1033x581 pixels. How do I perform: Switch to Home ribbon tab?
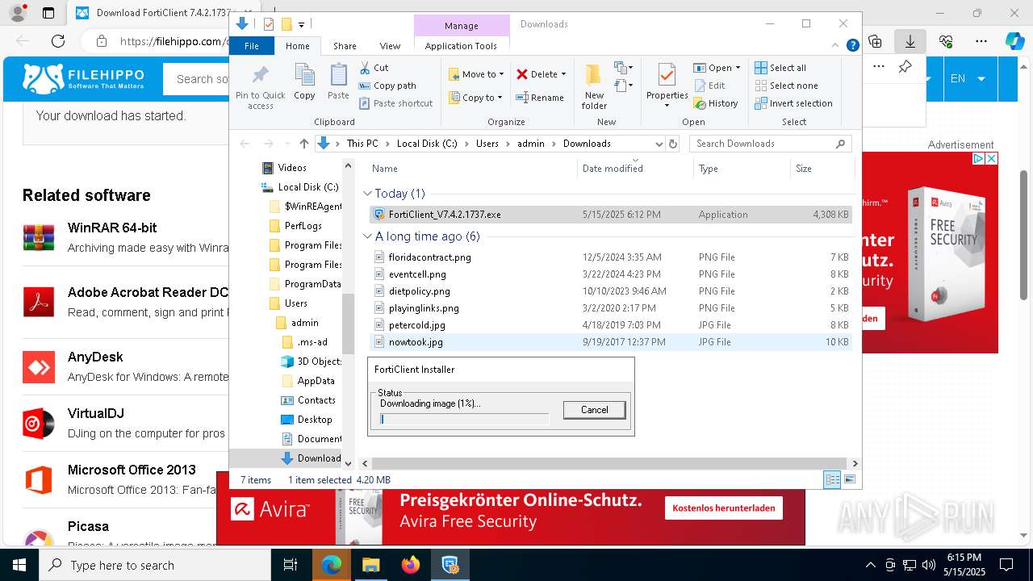click(297, 46)
